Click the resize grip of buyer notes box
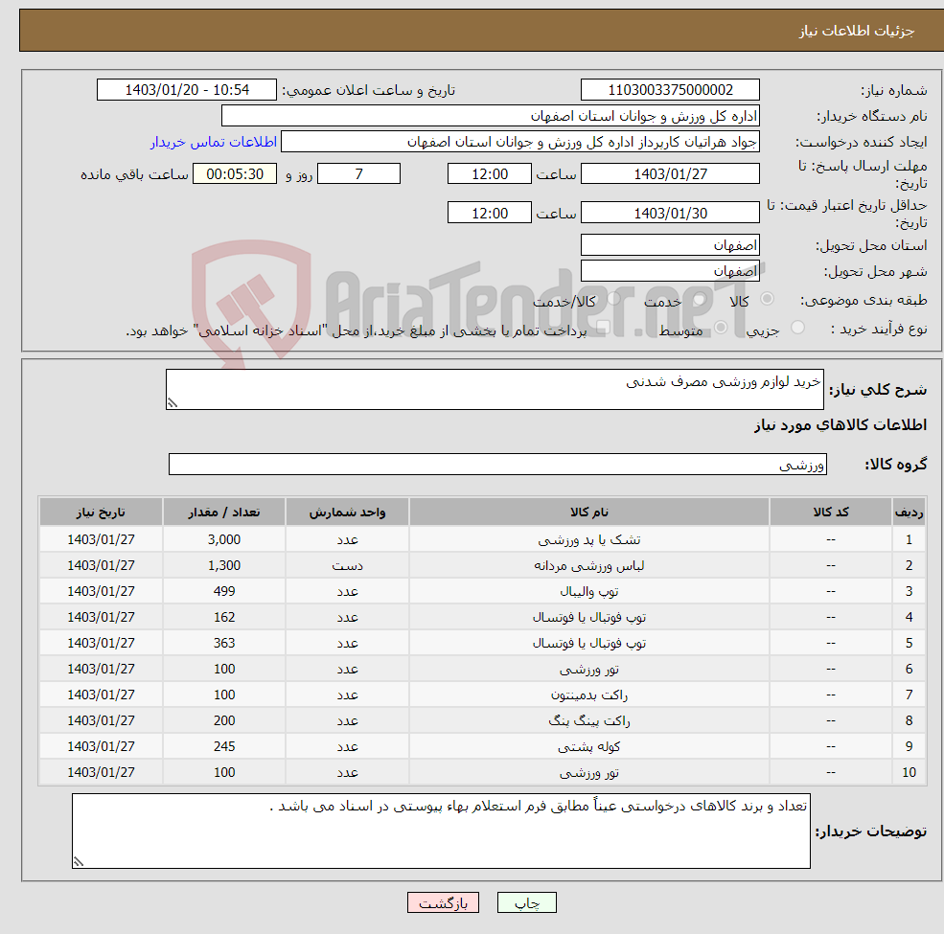 [79, 862]
